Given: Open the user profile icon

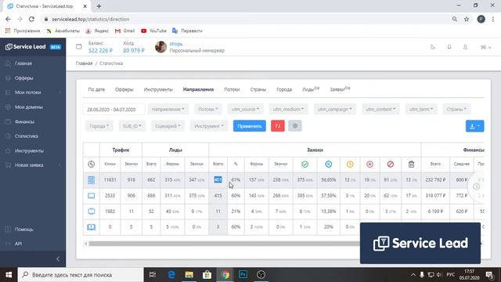Looking at the screenshot, I should pyautogui.click(x=465, y=47).
